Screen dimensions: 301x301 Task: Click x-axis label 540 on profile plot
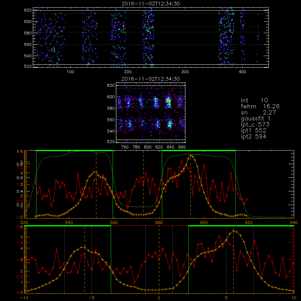click(69, 222)
